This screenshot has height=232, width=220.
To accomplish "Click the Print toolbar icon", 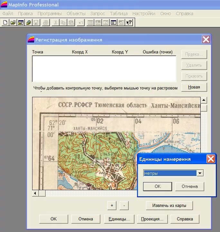I will click(46, 23).
